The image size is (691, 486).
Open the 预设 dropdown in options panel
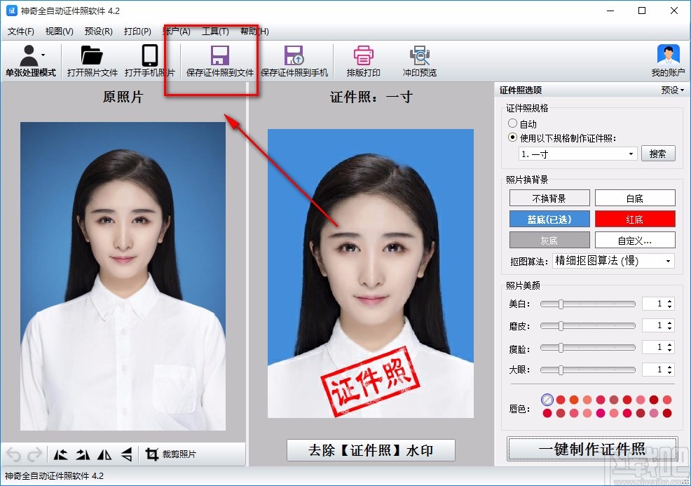(x=673, y=90)
